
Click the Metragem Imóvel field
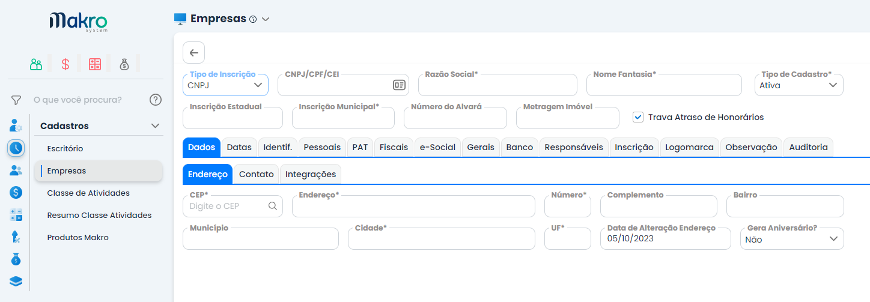[x=568, y=118]
